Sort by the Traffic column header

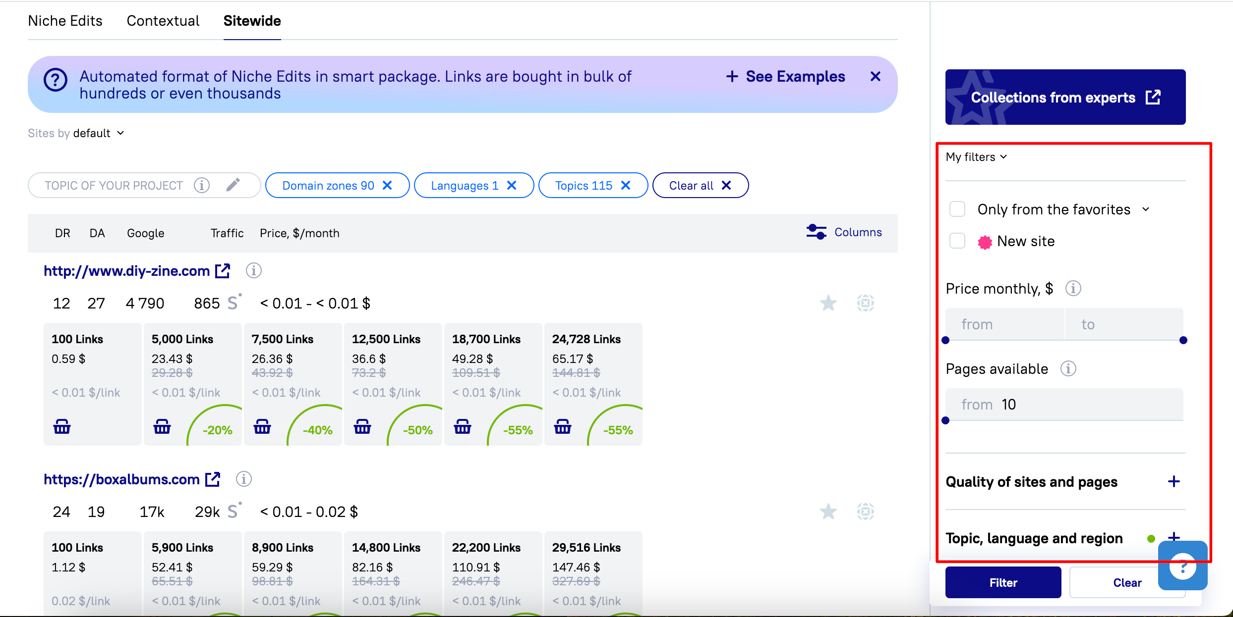point(227,233)
